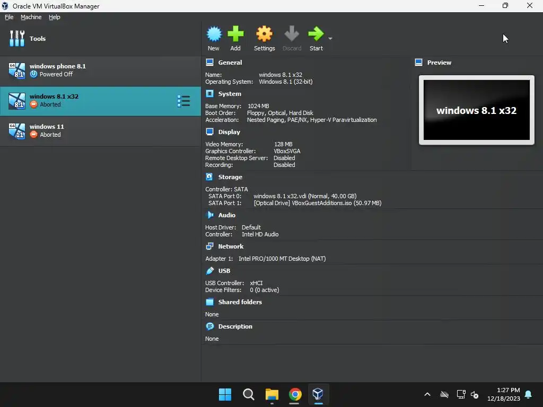Open Google Chrome from the taskbar
The image size is (543, 407).
(295, 394)
